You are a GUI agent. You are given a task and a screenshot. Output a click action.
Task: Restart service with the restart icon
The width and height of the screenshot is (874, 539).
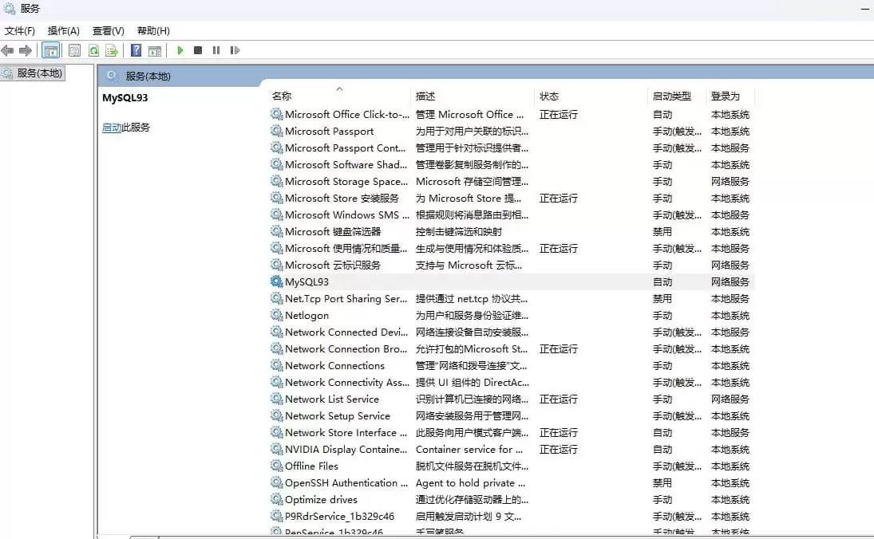235,51
